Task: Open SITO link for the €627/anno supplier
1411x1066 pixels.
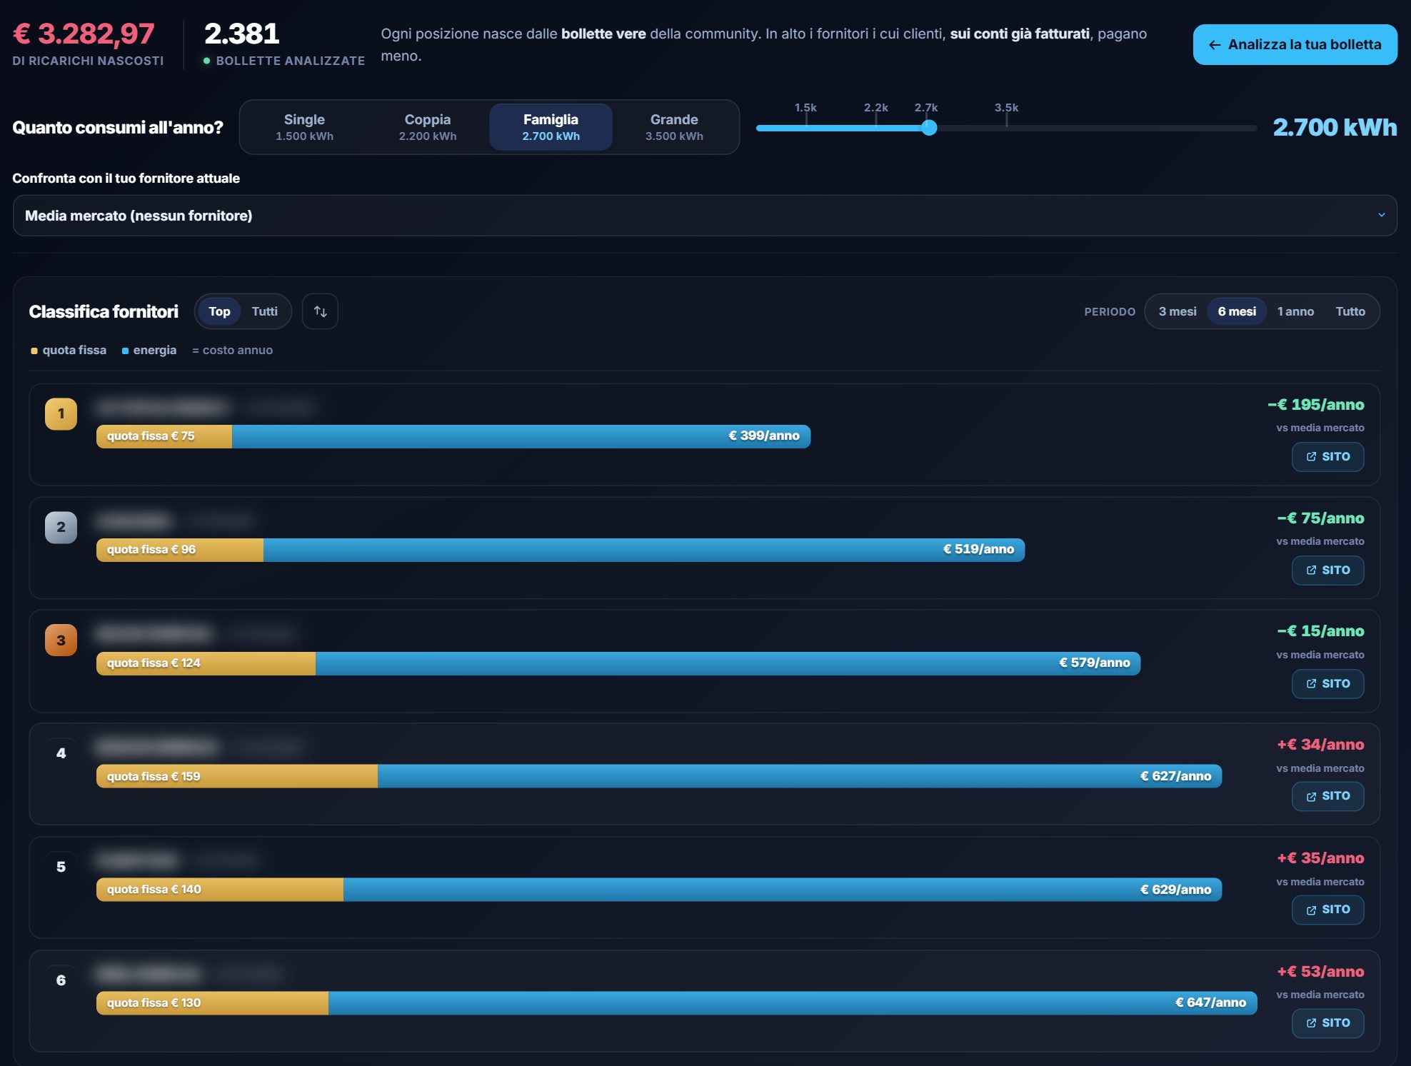Action: point(1327,796)
